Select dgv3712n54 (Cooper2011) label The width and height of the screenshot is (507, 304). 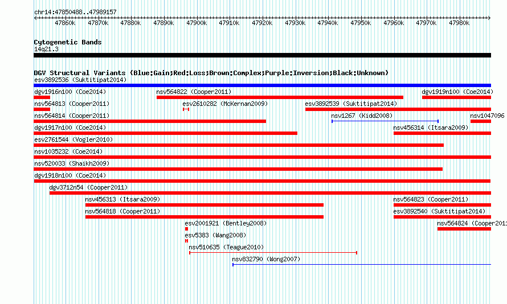pos(88,187)
